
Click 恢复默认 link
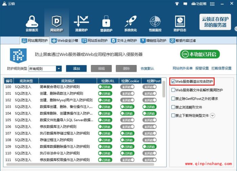[x=147, y=69]
